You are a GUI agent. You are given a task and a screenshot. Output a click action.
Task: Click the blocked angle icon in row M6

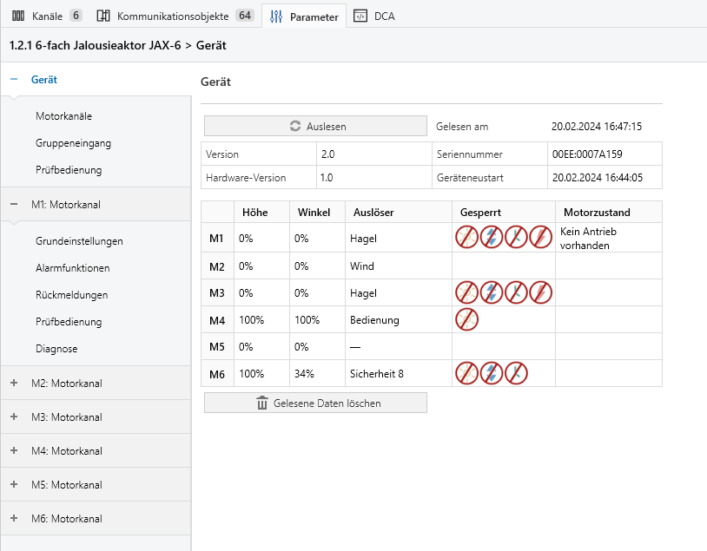click(517, 373)
